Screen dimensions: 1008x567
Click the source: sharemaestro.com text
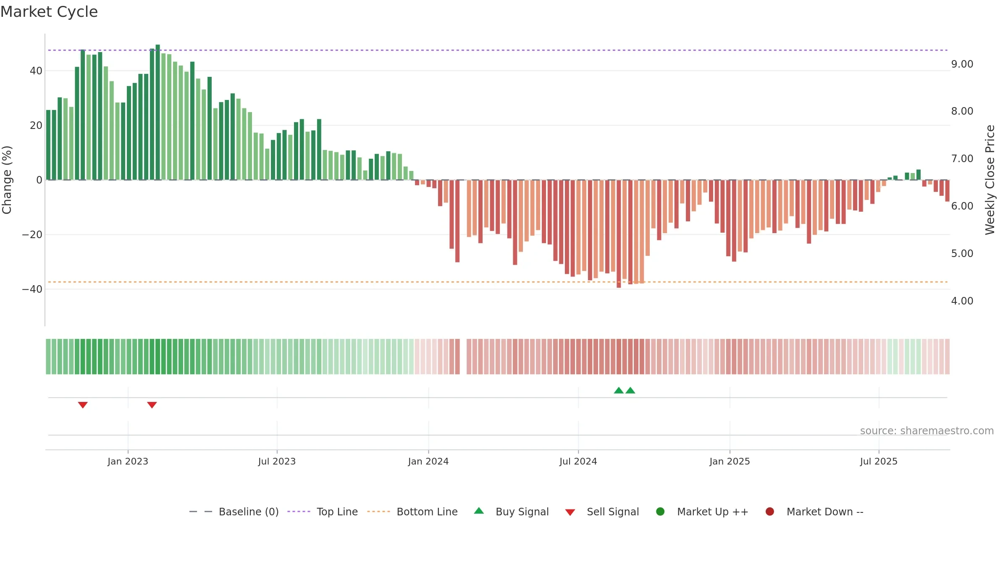[x=927, y=431]
